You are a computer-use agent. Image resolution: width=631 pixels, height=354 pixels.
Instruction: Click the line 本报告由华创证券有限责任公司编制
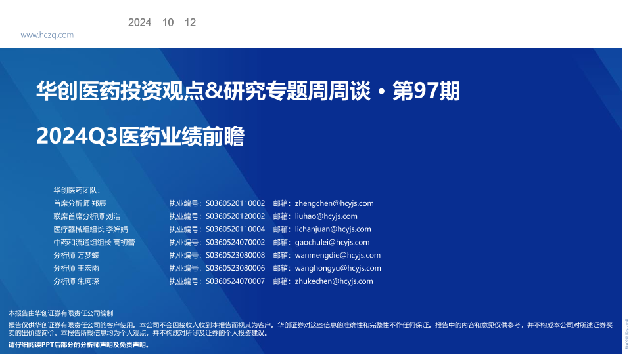tap(60, 313)
